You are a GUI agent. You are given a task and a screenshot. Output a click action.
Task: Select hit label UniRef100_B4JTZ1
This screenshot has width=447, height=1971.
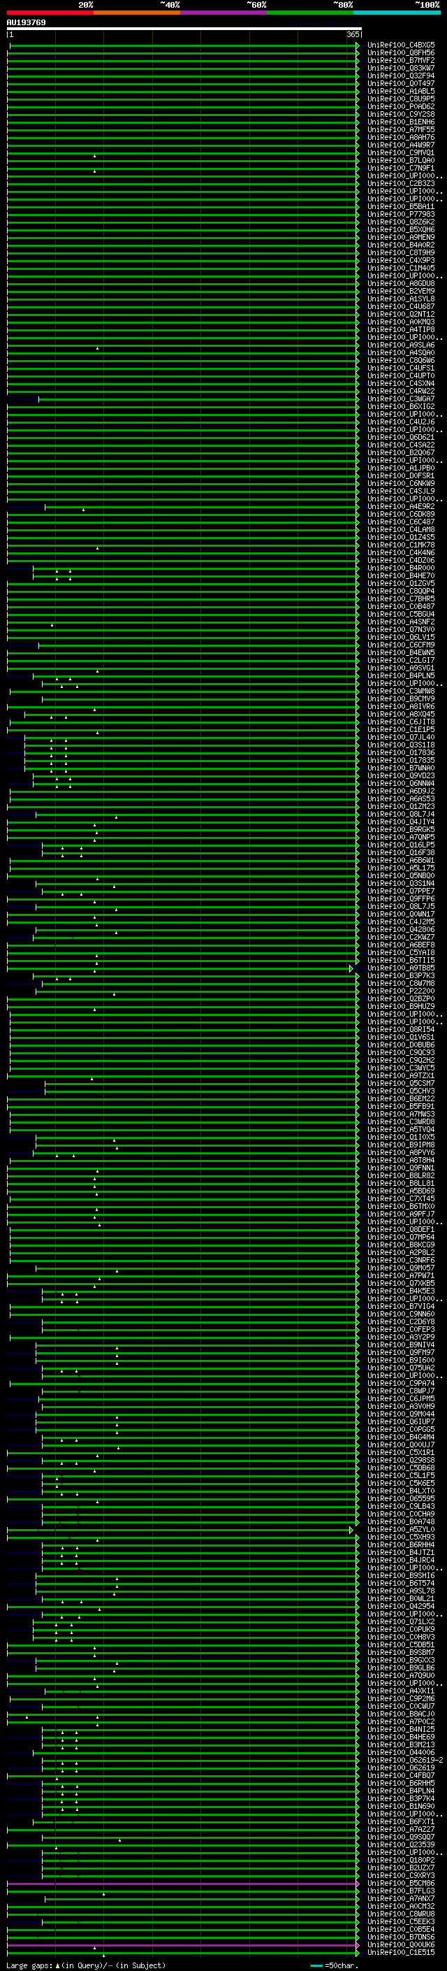(x=401, y=1552)
